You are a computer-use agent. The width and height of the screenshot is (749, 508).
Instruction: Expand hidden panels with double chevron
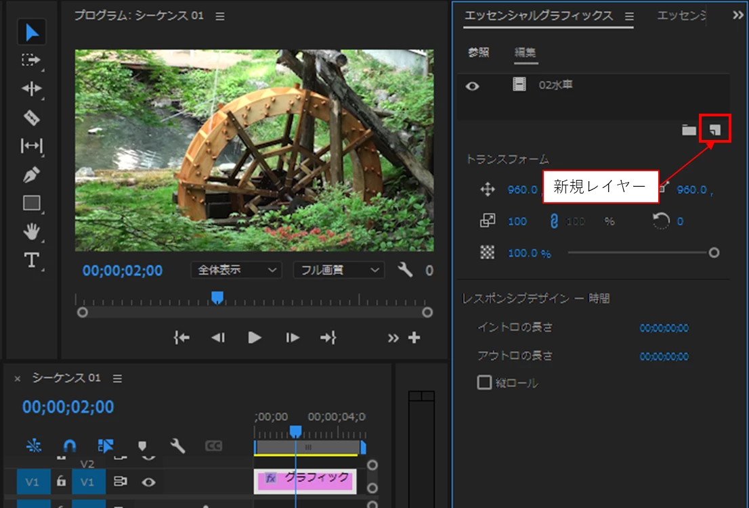click(x=738, y=16)
